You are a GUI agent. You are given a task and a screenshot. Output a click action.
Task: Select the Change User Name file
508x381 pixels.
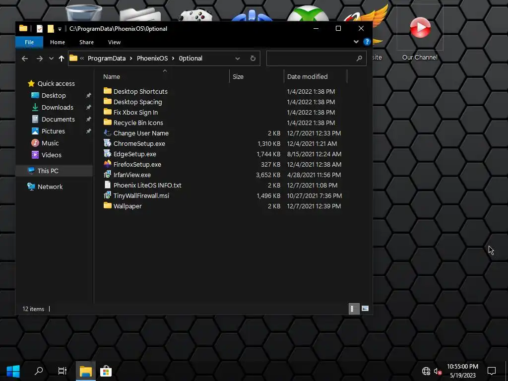coord(141,133)
